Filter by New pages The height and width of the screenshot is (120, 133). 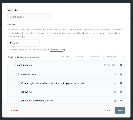[x=111, y=56]
